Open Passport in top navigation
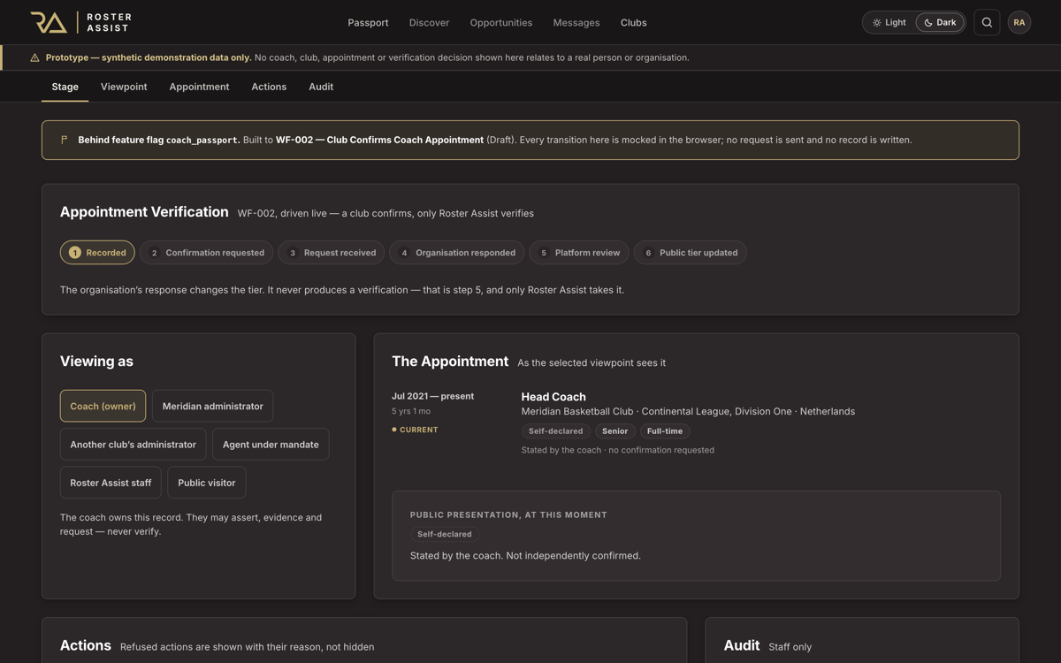 368,22
